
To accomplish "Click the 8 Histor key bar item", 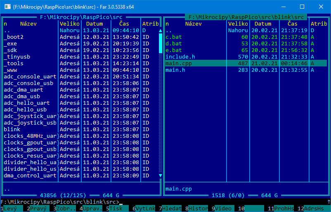I will (x=198, y=209).
